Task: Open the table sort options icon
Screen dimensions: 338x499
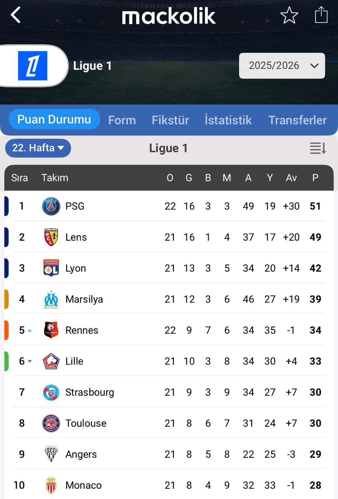Action: (318, 148)
